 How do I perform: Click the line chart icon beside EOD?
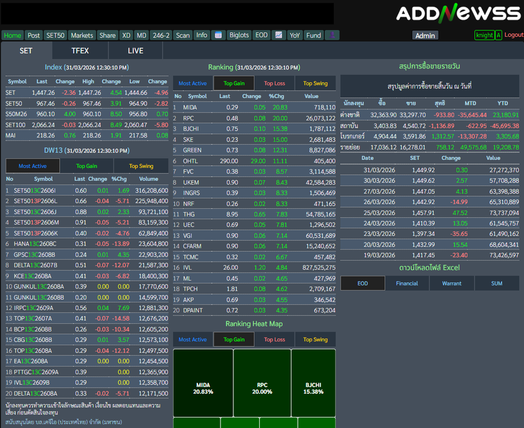point(279,35)
